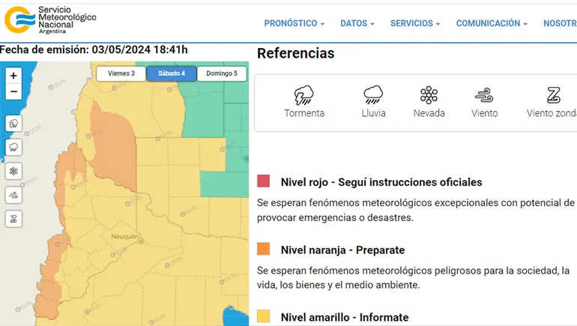Open the SERVICIOS dropdown menu
Screen dimensions: 577x326
click(415, 23)
